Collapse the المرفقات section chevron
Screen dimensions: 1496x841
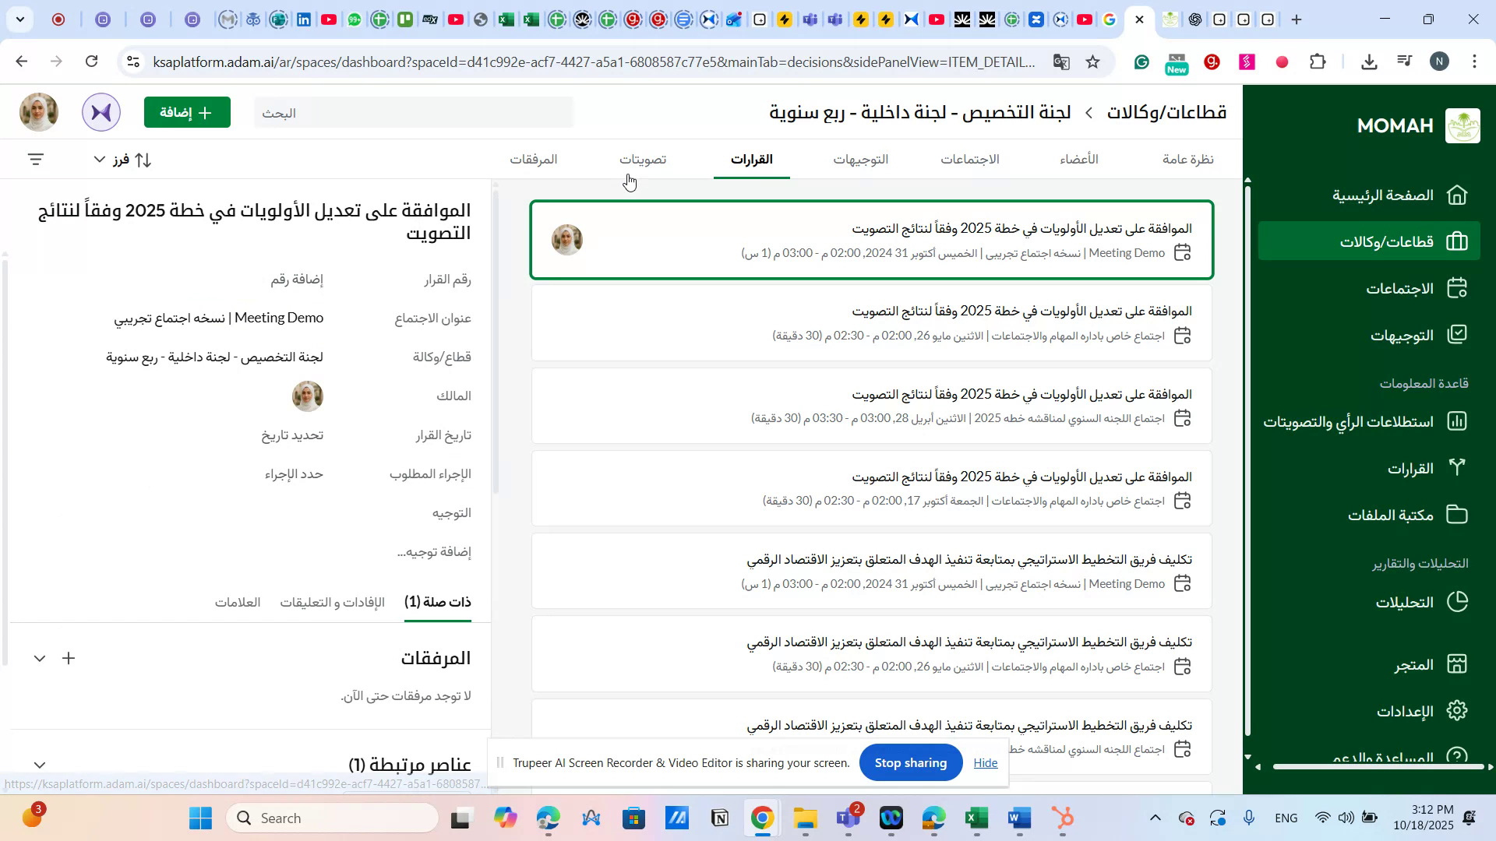click(x=40, y=658)
